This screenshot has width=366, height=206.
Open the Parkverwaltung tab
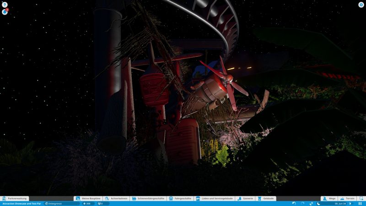pyautogui.click(x=15, y=199)
